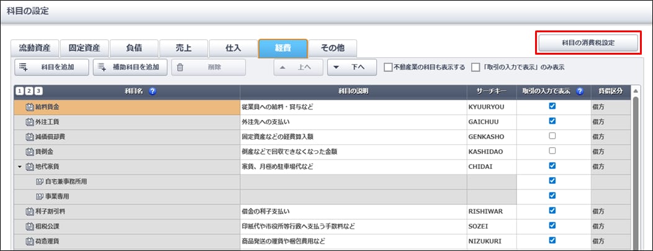Open help icon beside 科目名 header

click(152, 92)
